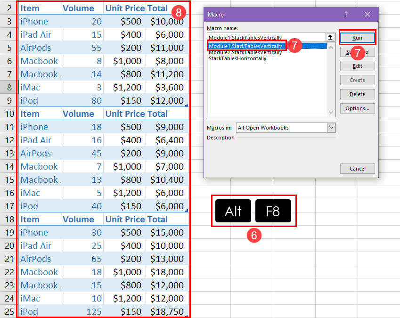The image size is (400, 318).
Task: Select Module1.StackTablesVertically in macro list
Action: coord(267,46)
